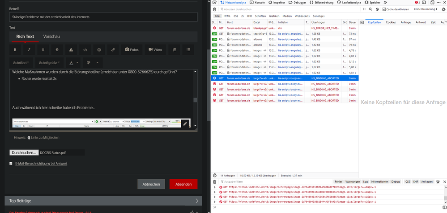The width and height of the screenshot is (447, 213).
Task: Toggle the Warnungen console filter
Action: [x=353, y=181]
